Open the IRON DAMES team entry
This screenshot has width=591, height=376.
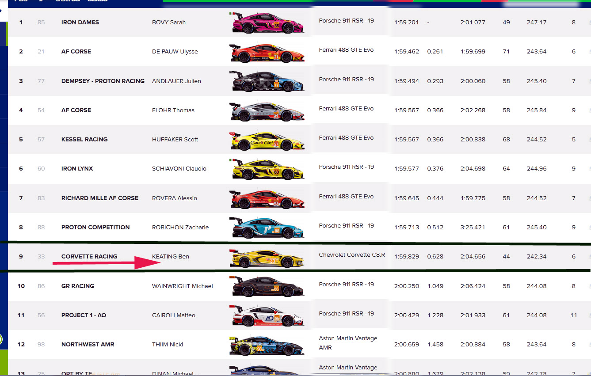[x=80, y=22]
